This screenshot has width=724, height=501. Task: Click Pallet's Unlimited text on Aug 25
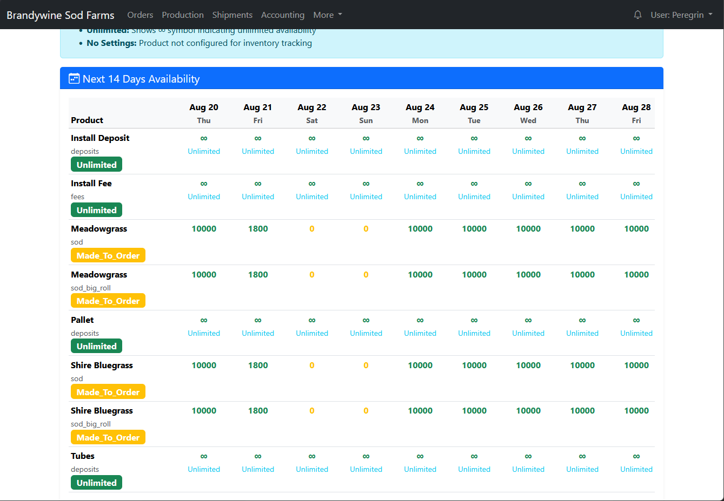pos(474,333)
